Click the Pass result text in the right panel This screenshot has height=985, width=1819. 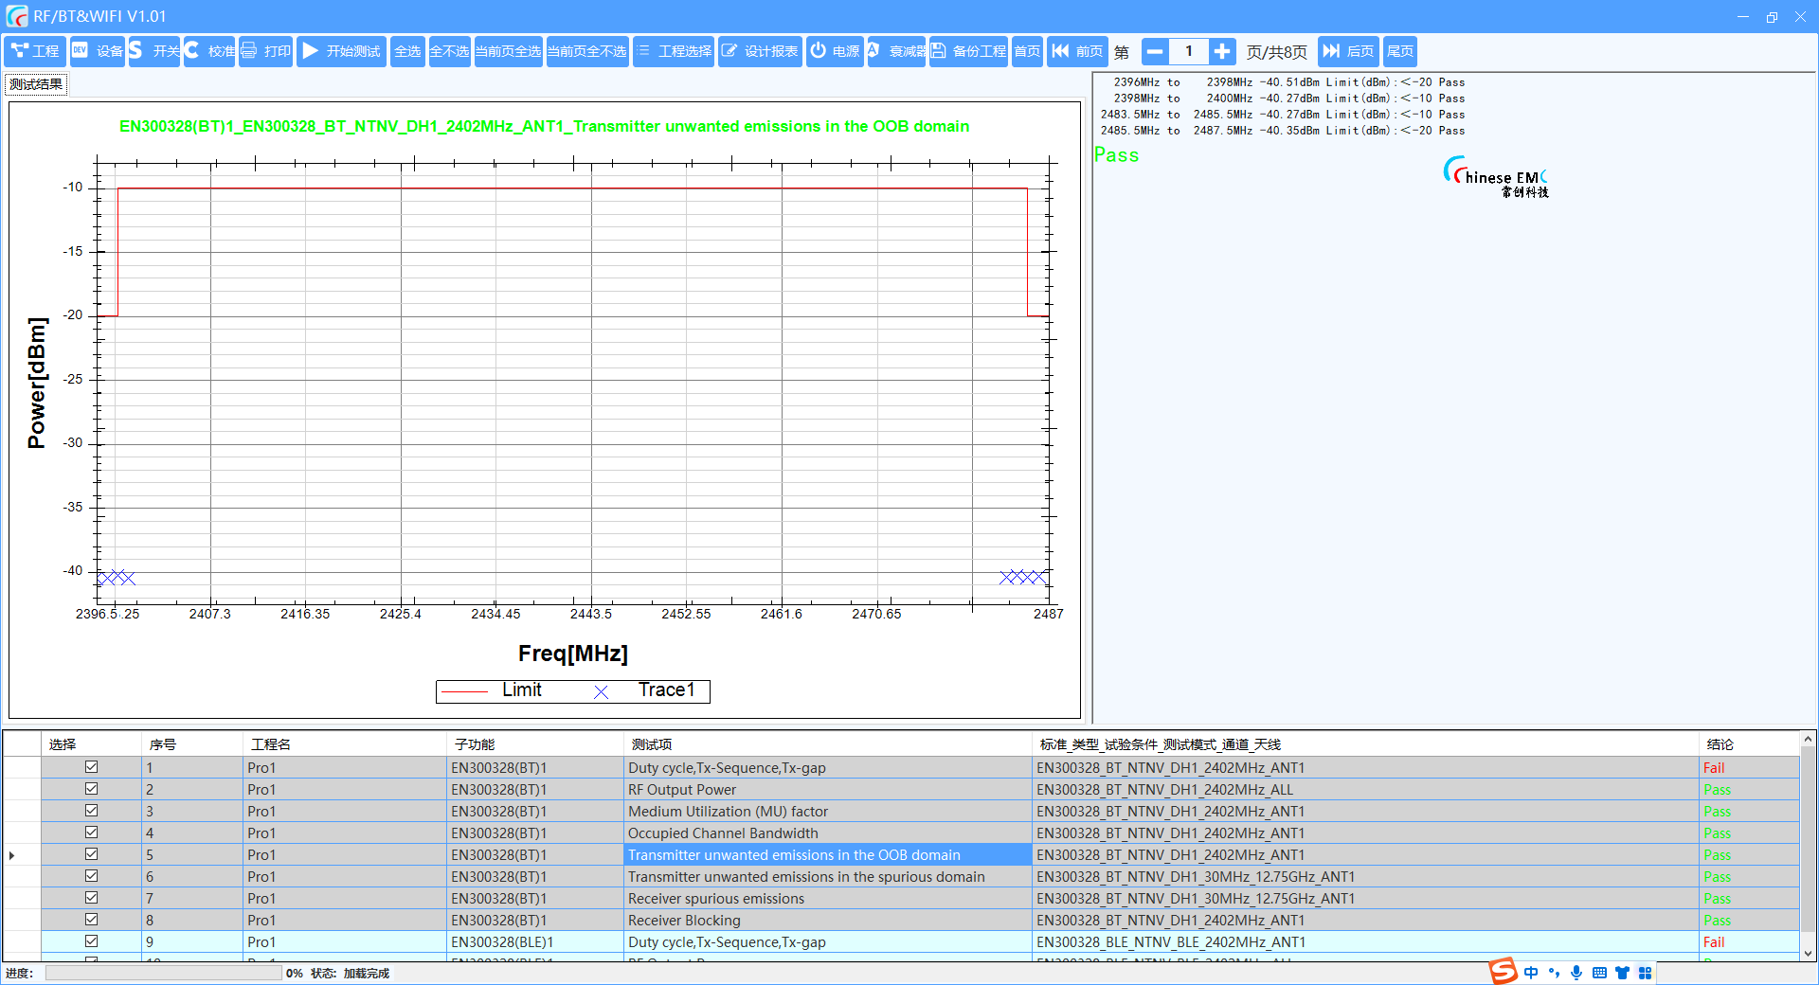coord(1116,155)
